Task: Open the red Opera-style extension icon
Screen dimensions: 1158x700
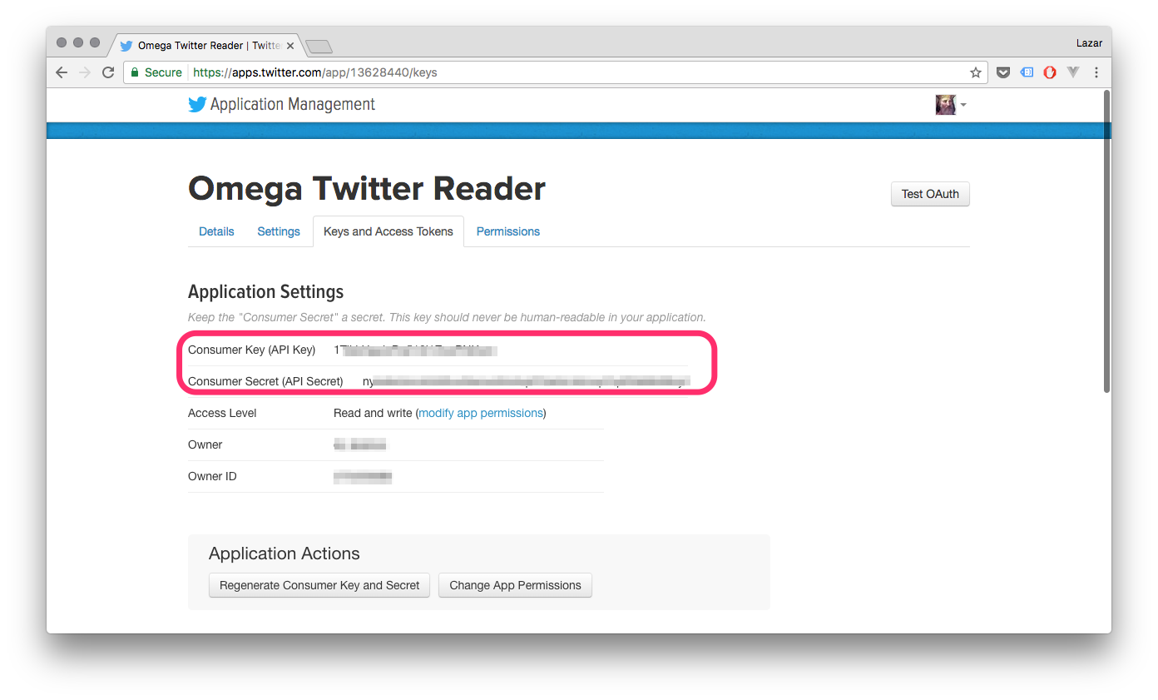Action: coord(1050,72)
